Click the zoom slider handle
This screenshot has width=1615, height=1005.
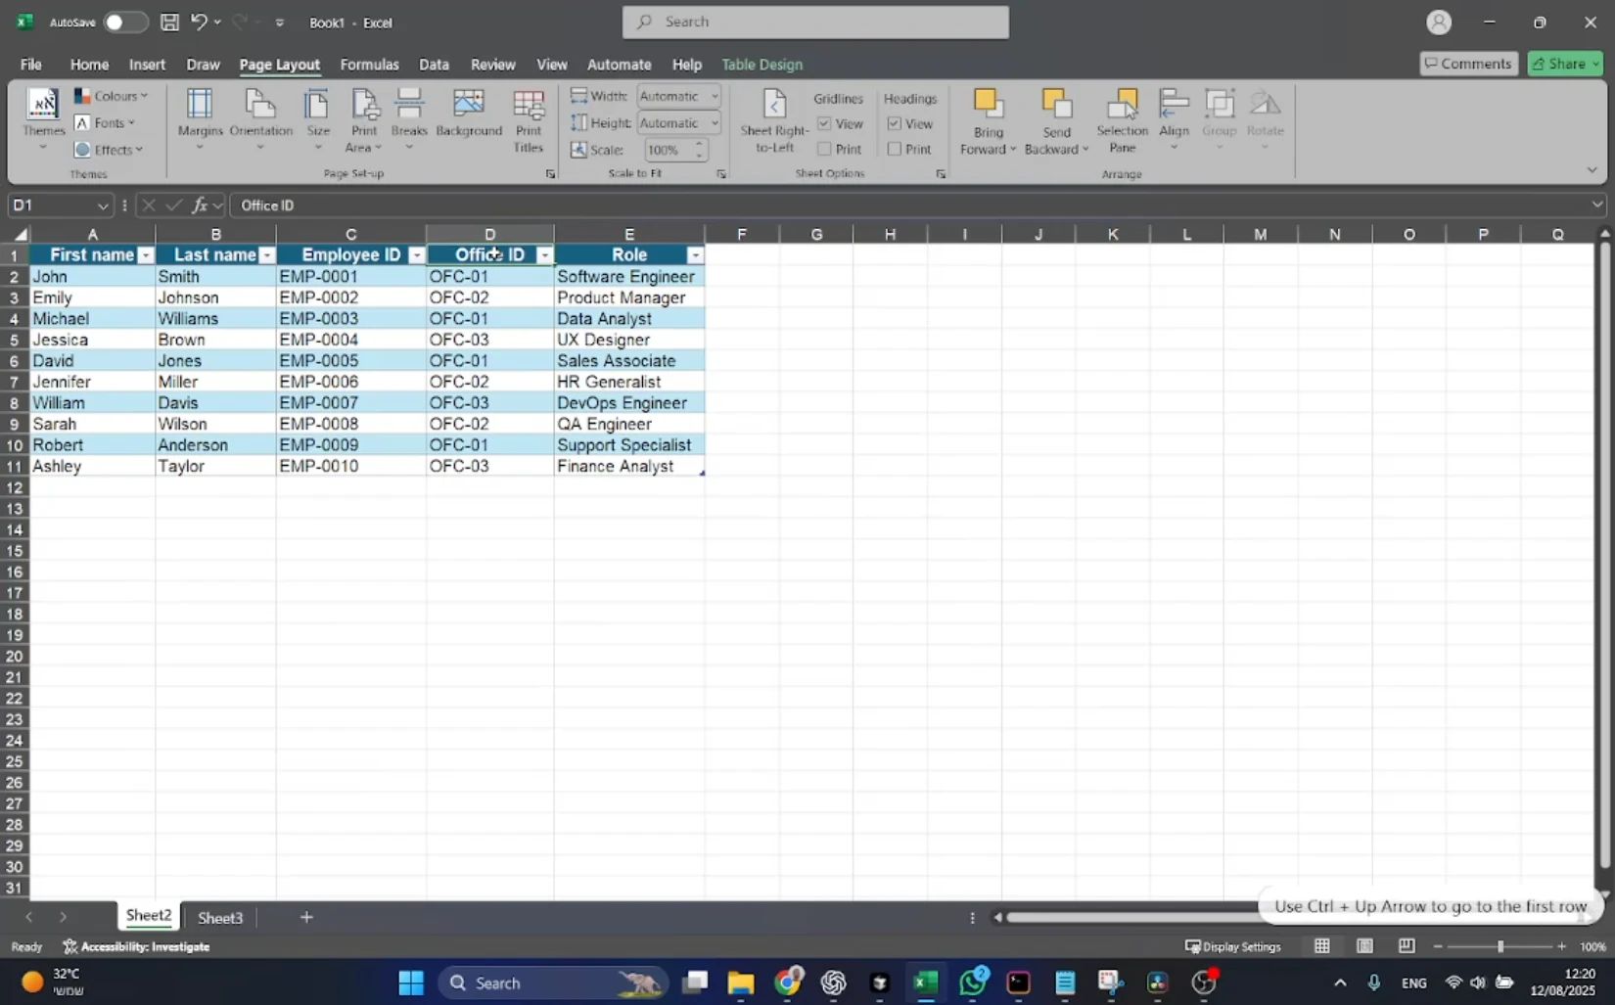pyautogui.click(x=1500, y=946)
